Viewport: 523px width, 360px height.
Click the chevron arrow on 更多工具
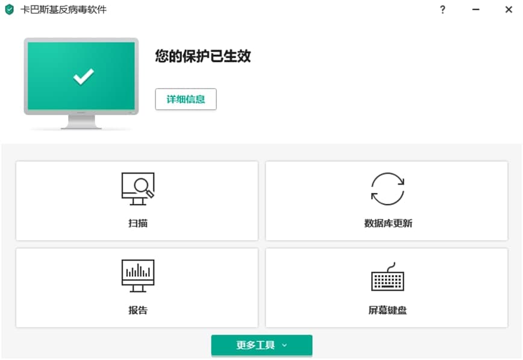(x=284, y=346)
